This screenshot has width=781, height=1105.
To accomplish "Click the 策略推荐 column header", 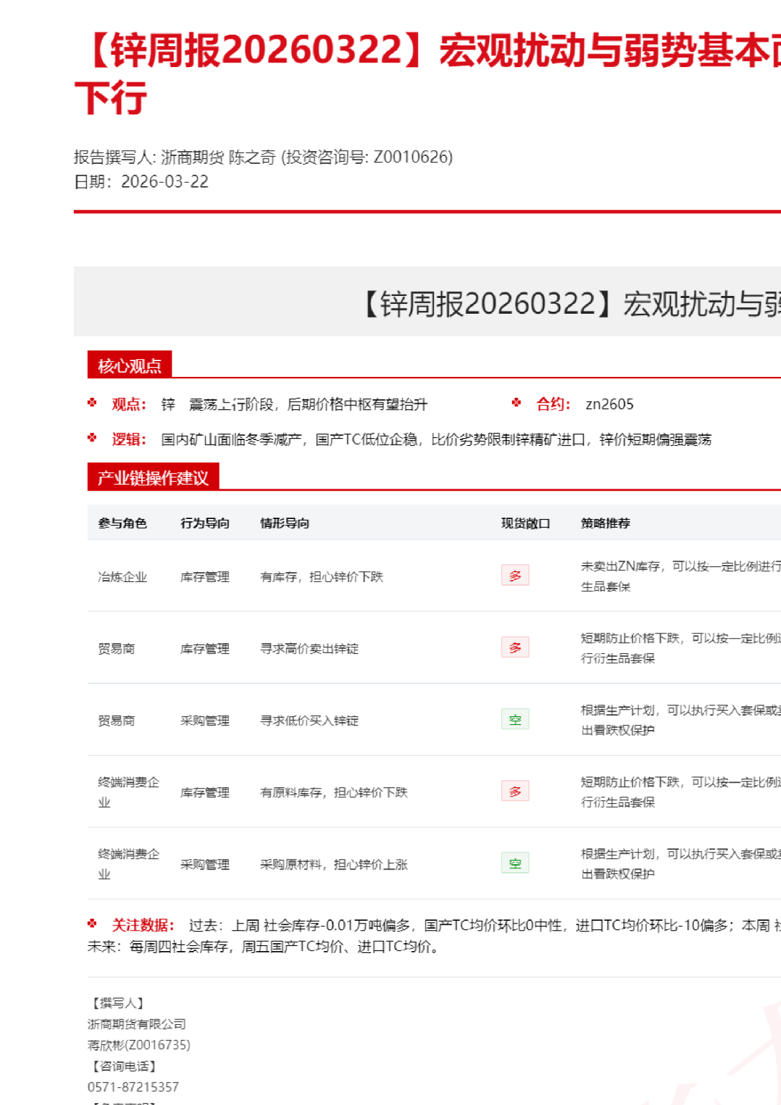I will [x=605, y=523].
